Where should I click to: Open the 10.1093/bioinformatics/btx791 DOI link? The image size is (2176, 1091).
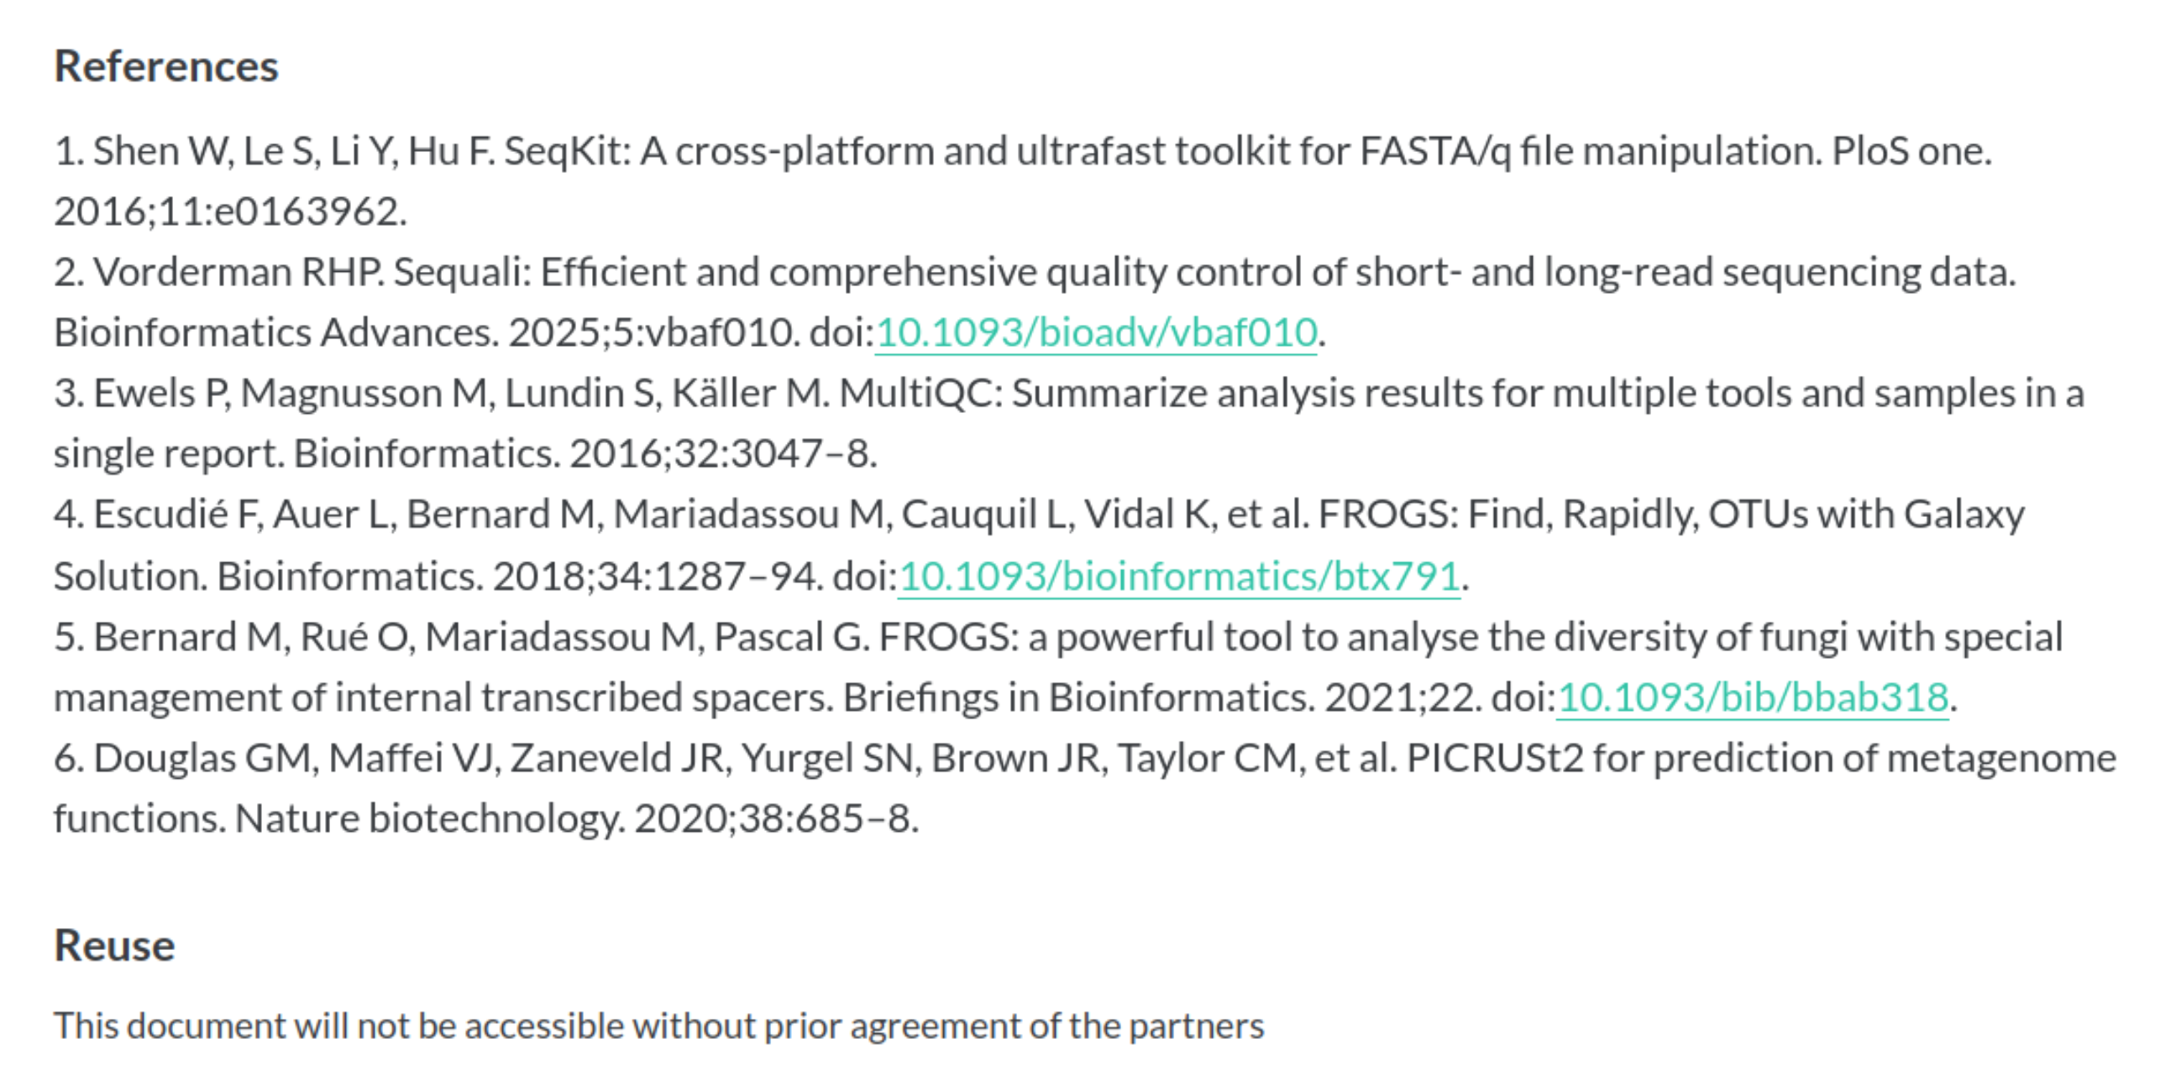(x=1178, y=576)
